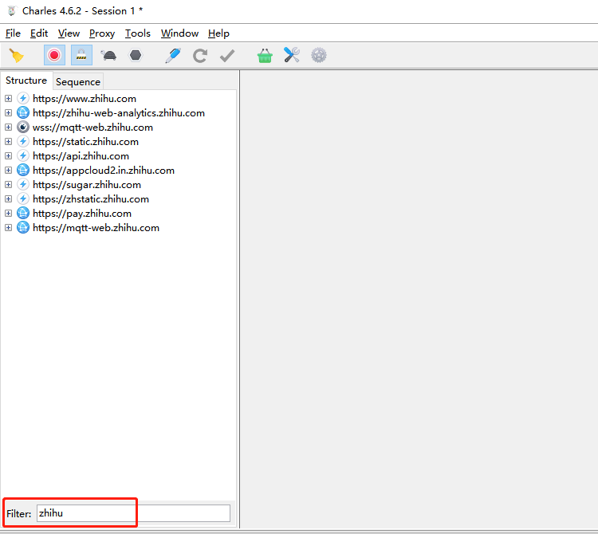Click the broom Clear Session icon
Screen dimensions: 598x534
tap(16, 55)
